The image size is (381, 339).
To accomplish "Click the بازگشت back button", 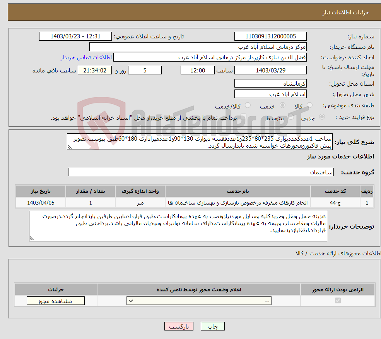I will coord(179,326).
